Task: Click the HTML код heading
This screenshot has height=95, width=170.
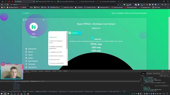Action: [x=96, y=44]
